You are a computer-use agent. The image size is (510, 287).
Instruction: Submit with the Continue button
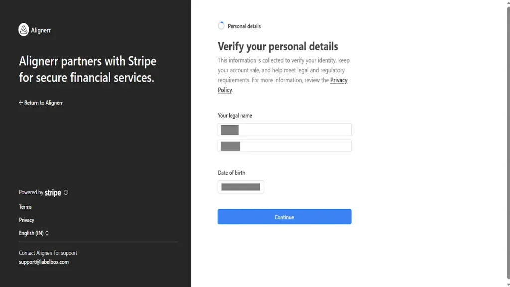click(x=284, y=217)
